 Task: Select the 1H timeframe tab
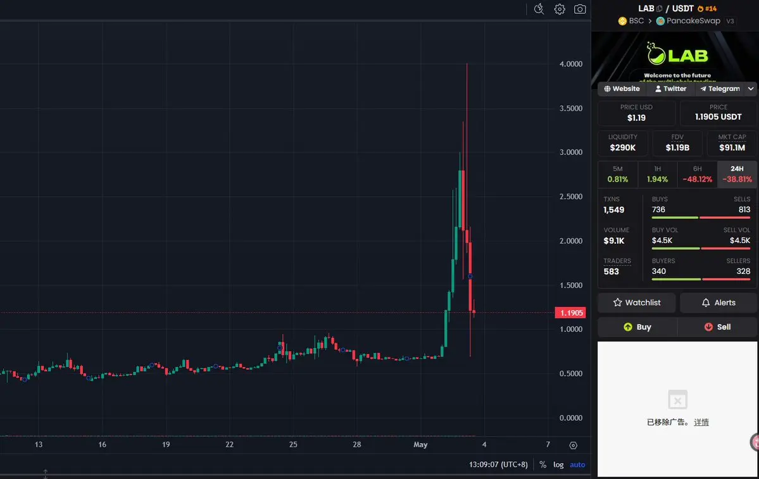pyautogui.click(x=657, y=174)
